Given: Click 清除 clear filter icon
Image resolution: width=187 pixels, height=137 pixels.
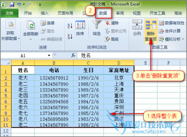Looking at the screenshot, I should 107,23.
